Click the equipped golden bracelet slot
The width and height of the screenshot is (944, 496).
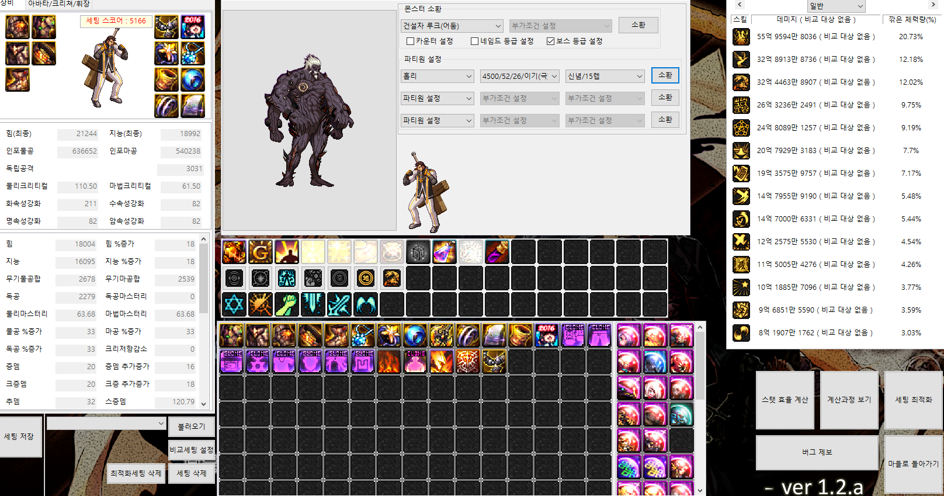[166, 79]
